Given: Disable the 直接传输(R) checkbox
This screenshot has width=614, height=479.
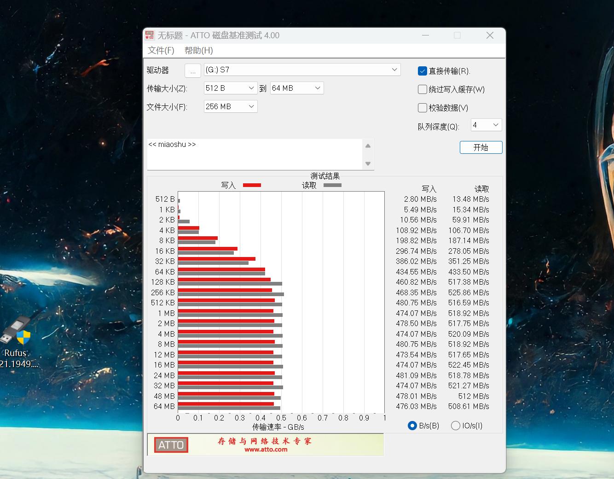Looking at the screenshot, I should pyautogui.click(x=422, y=71).
